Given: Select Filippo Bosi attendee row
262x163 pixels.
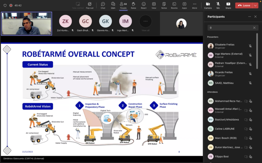Looking at the screenshot, I should pos(230,156).
